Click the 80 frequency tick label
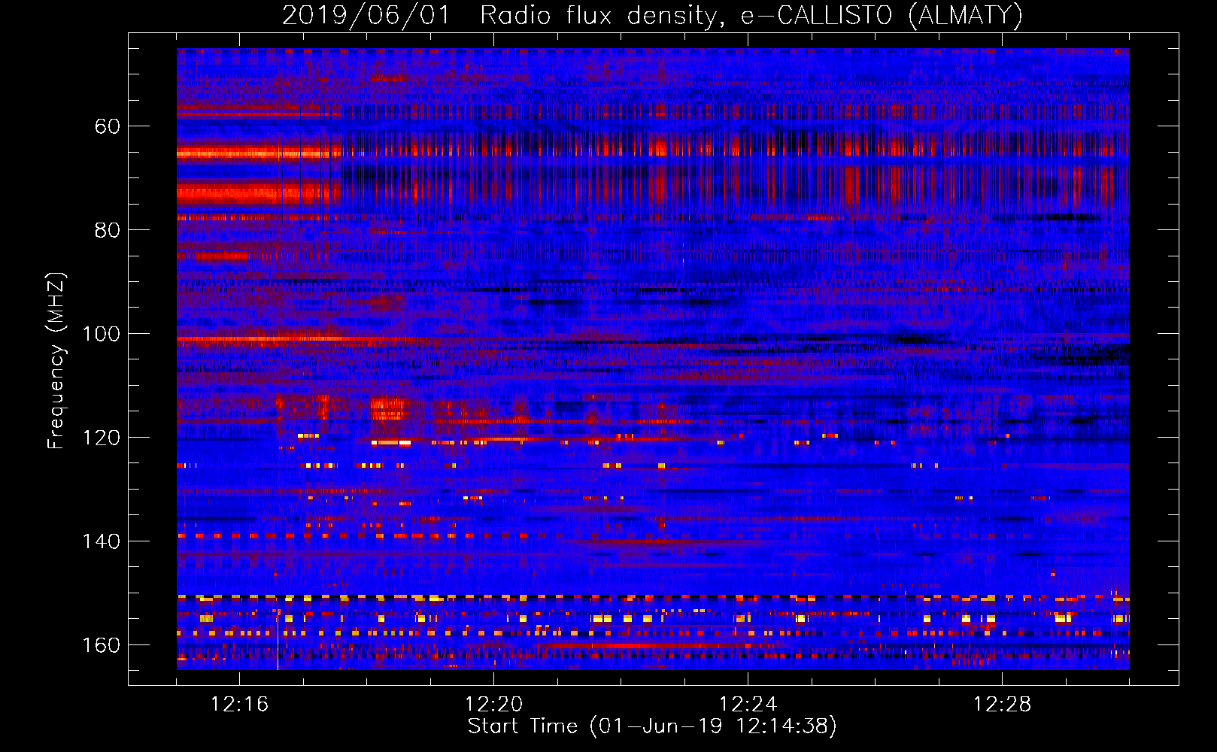The width and height of the screenshot is (1217, 752). click(108, 230)
